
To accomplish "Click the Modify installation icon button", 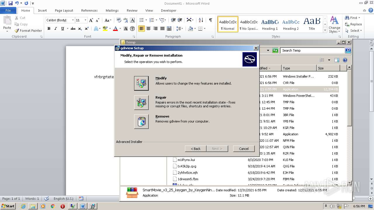I will click(x=141, y=83).
